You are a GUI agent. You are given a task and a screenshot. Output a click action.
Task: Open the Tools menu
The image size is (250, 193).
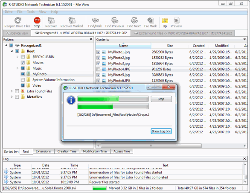click(31, 12)
